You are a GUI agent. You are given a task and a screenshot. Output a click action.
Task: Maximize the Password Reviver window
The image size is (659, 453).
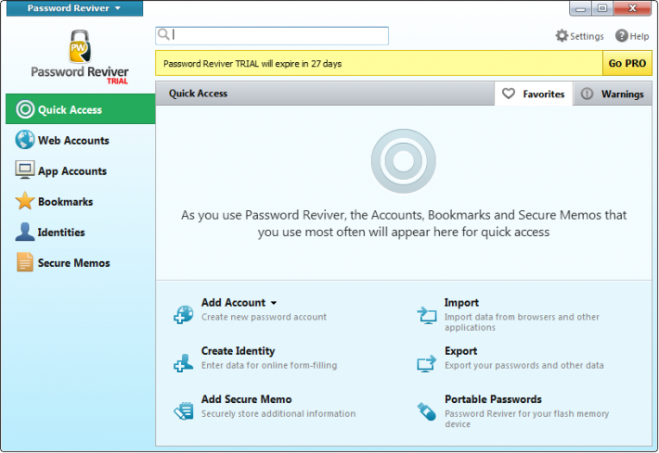point(602,8)
